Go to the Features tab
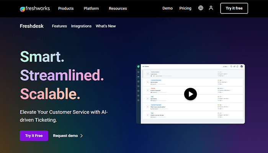 coord(59,26)
